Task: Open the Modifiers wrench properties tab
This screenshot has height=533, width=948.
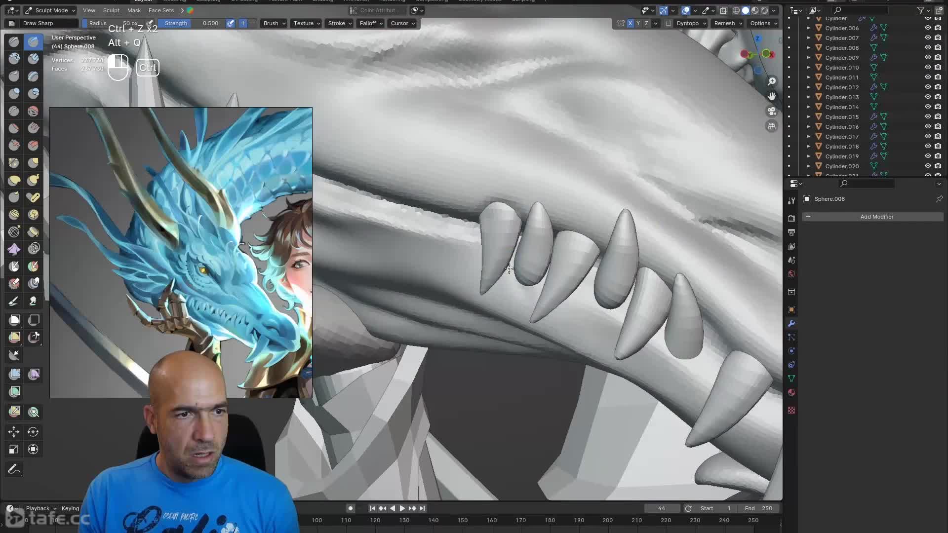Action: point(791,323)
